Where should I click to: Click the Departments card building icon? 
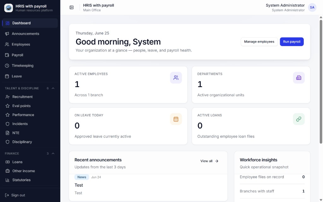[299, 78]
